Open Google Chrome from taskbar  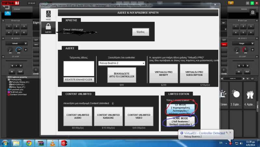pyautogui.click(x=29, y=143)
